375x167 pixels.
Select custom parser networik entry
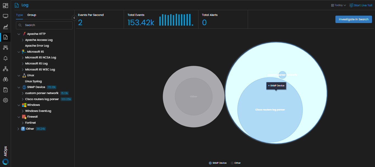pos(42,93)
